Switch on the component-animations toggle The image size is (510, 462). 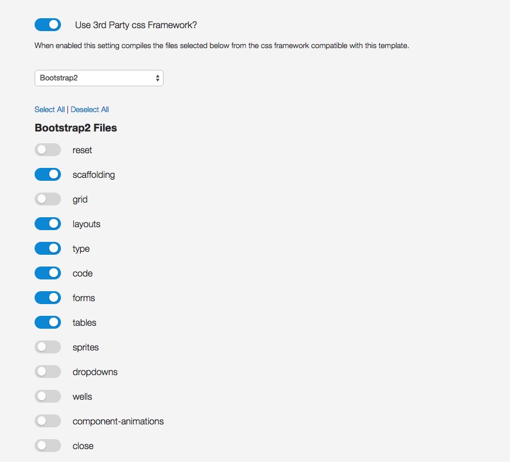[x=47, y=421]
